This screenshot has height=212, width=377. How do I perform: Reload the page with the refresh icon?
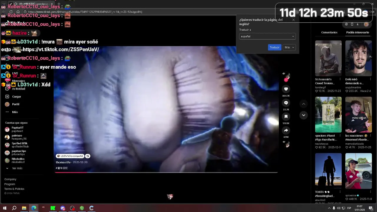[x=11, y=12]
